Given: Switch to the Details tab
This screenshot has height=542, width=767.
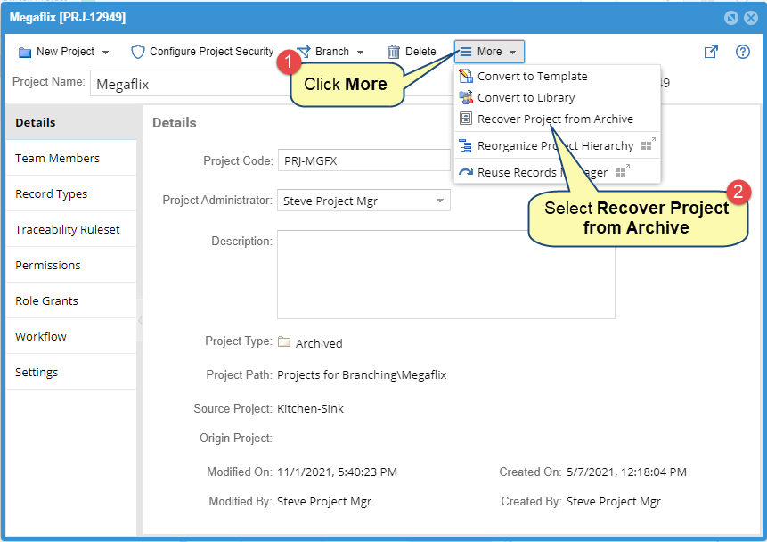Looking at the screenshot, I should (71, 122).
